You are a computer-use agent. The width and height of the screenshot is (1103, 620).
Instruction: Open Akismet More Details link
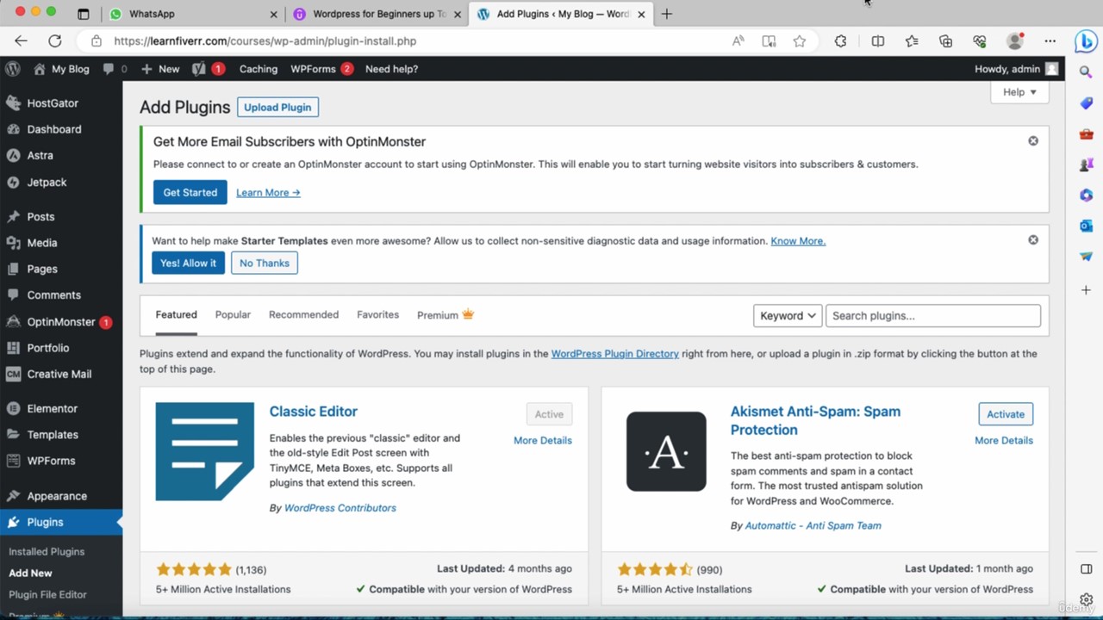[x=1004, y=441]
